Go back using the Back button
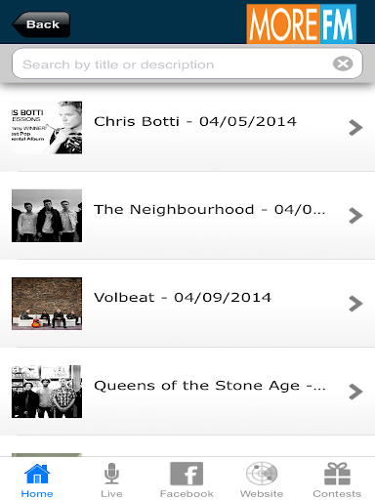This screenshot has height=500, width=375. 41,24
